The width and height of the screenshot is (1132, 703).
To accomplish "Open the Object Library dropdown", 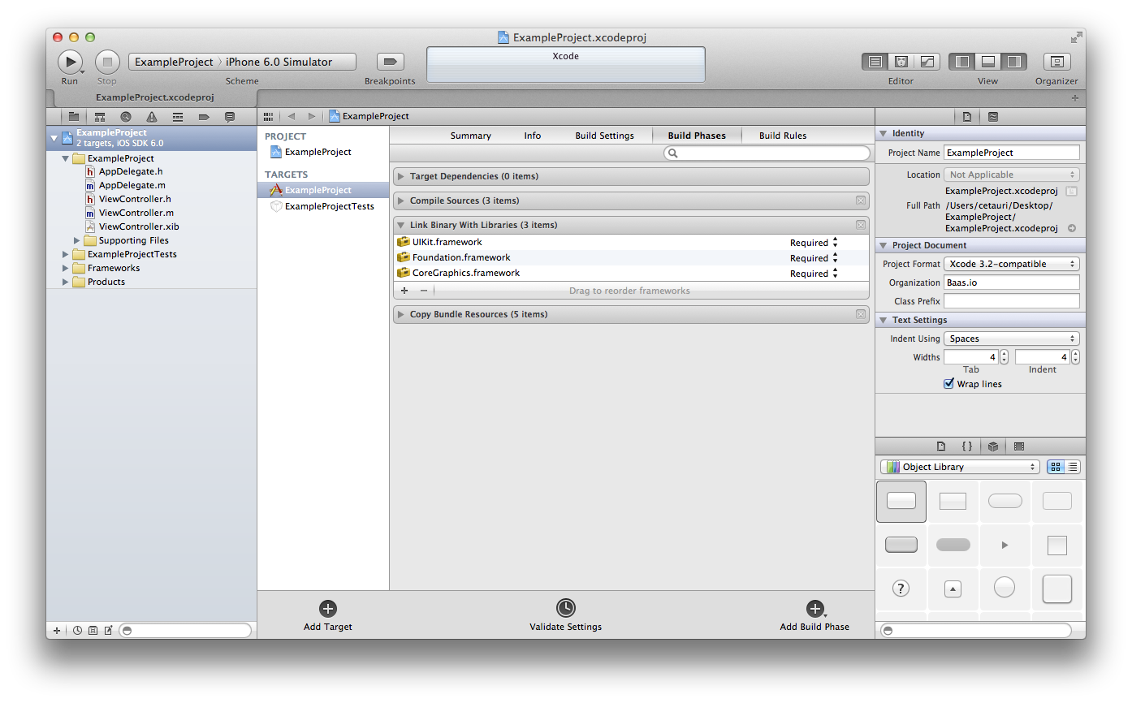I will (960, 467).
